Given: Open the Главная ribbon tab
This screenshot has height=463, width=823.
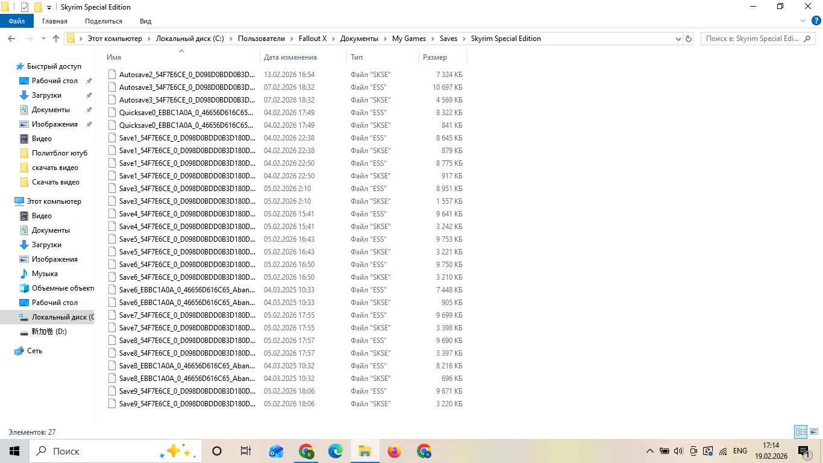Looking at the screenshot, I should pyautogui.click(x=55, y=21).
